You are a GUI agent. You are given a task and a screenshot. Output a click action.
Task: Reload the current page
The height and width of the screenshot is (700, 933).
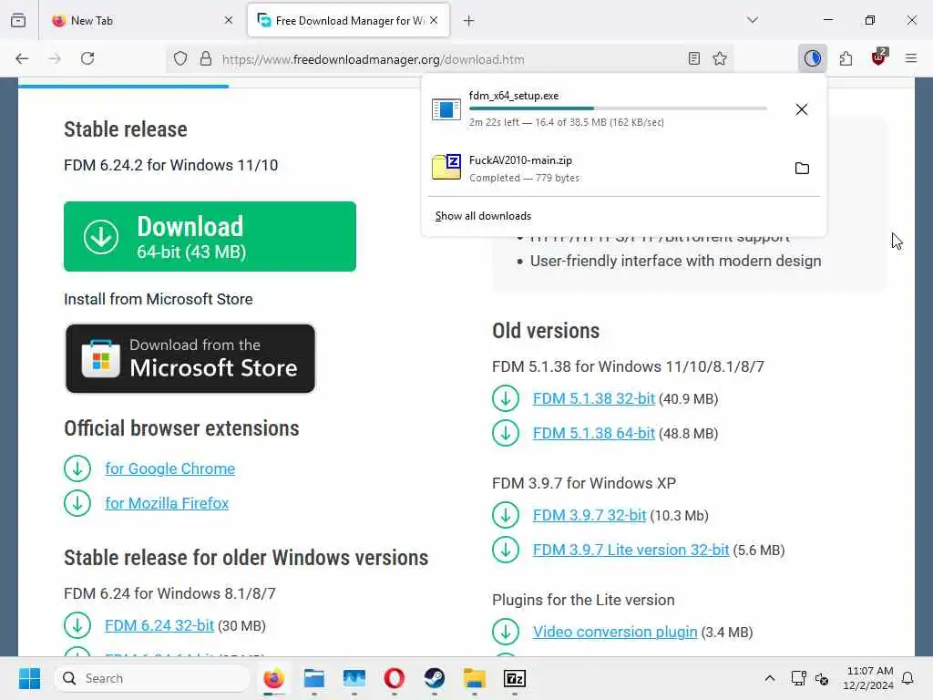point(87,58)
